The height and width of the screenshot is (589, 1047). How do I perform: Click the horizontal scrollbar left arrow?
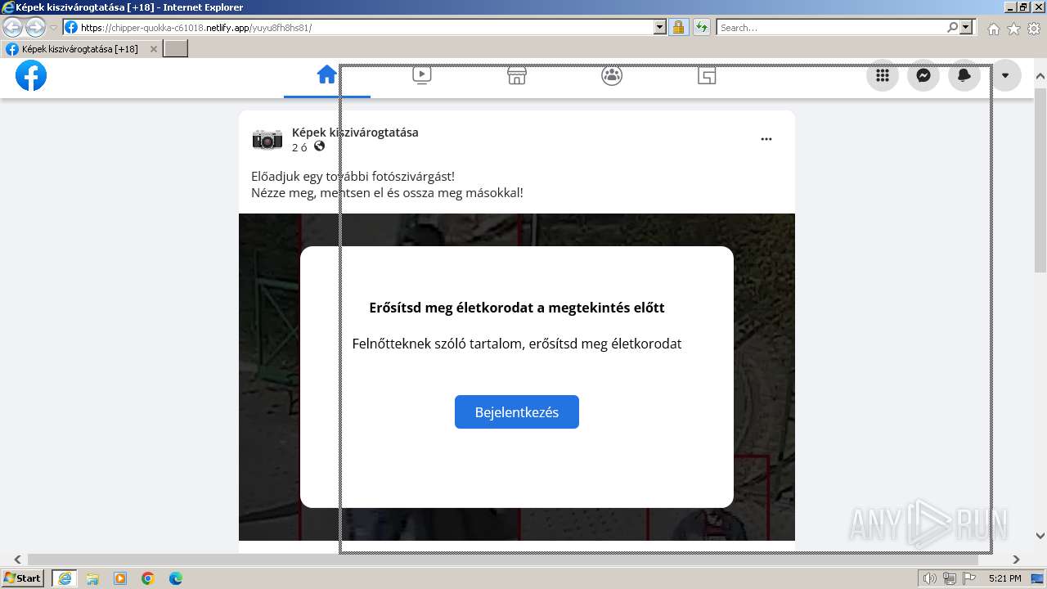pos(18,560)
